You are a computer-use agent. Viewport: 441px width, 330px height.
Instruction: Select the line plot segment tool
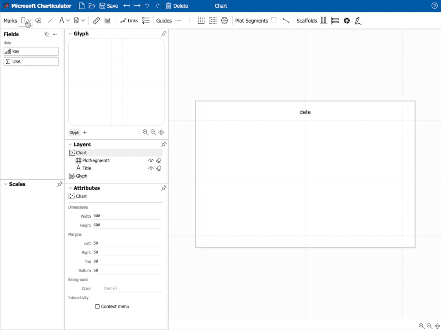pos(286,20)
